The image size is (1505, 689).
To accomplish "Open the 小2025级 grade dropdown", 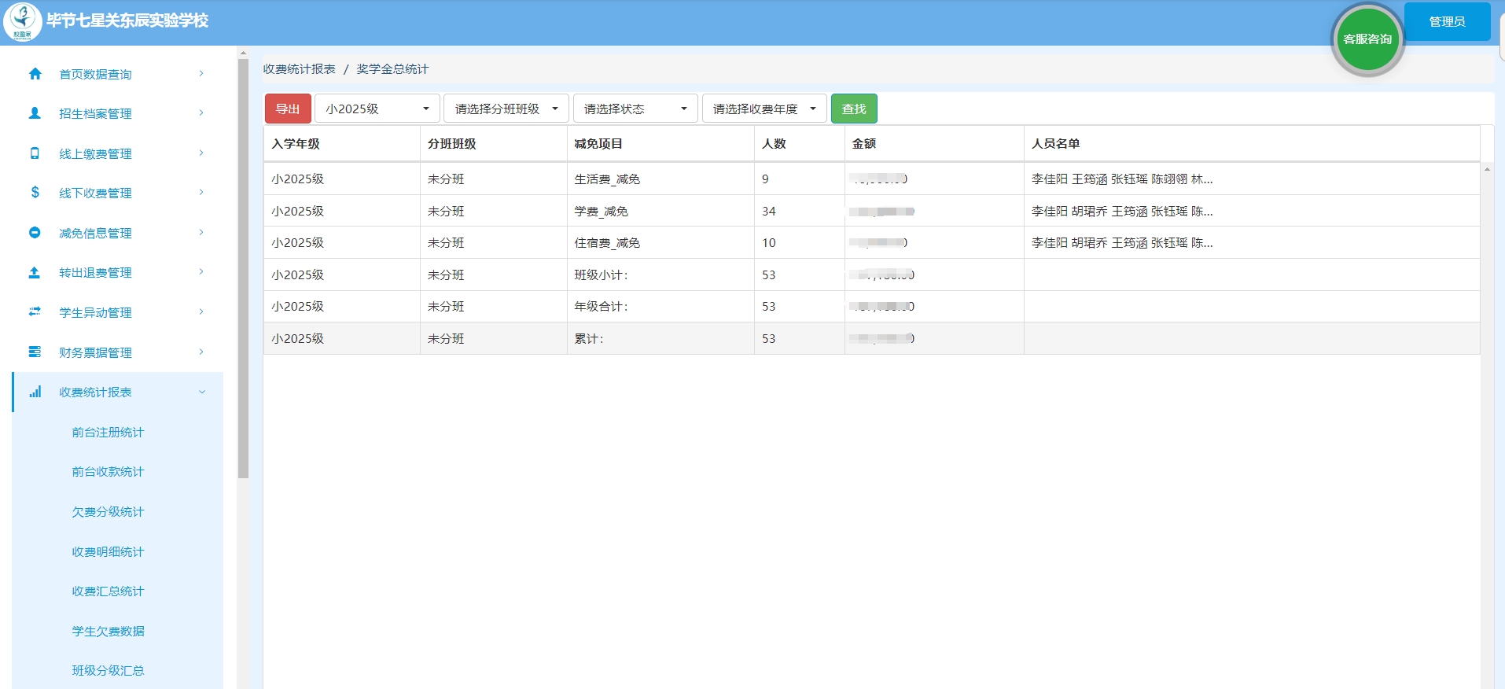I will click(377, 109).
